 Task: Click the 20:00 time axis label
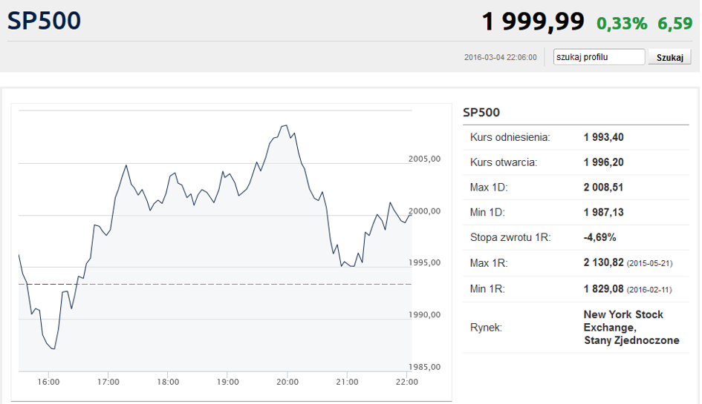click(x=287, y=382)
